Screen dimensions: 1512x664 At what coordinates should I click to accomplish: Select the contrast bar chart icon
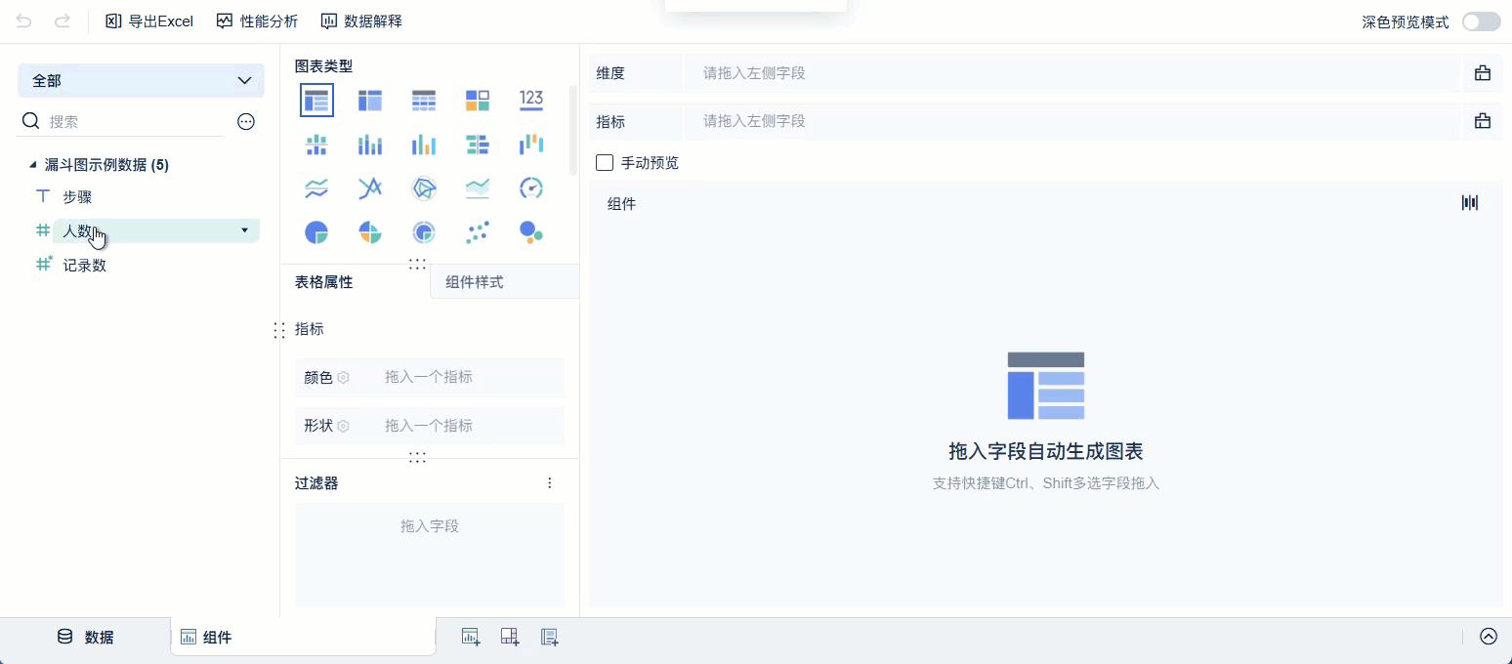(478, 145)
